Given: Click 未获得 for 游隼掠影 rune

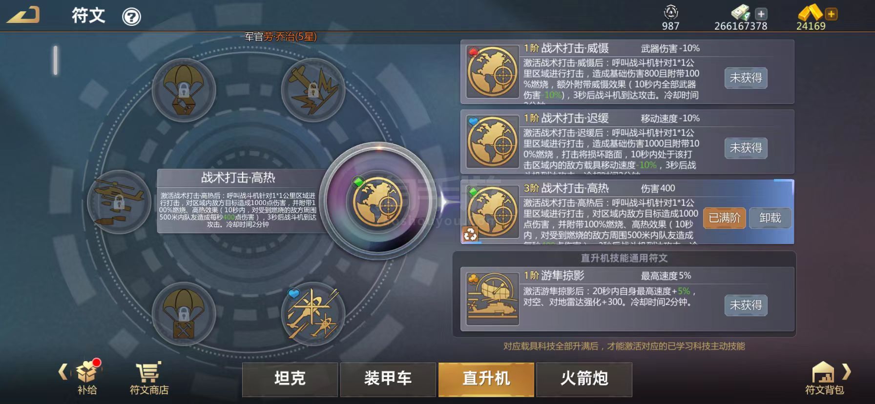Looking at the screenshot, I should 746,305.
